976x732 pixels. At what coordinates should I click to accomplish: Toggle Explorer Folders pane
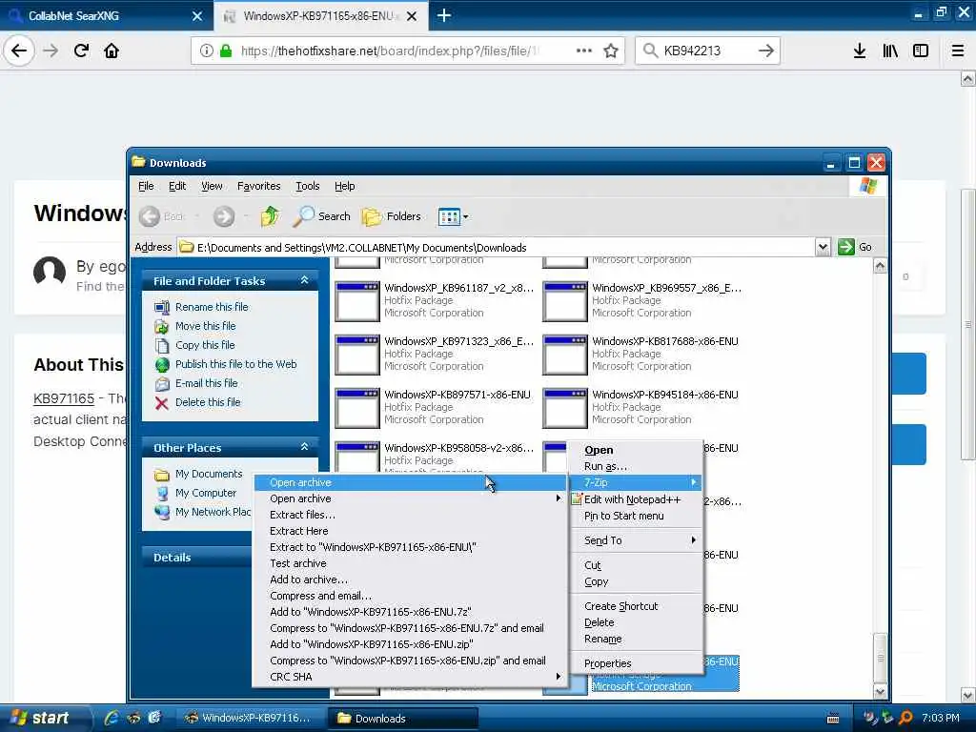[392, 216]
